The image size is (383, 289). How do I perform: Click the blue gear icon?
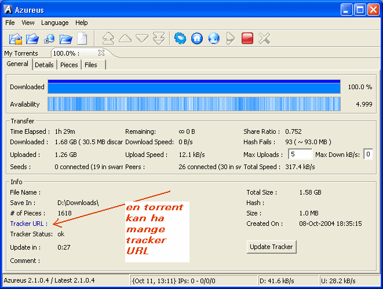click(180, 39)
